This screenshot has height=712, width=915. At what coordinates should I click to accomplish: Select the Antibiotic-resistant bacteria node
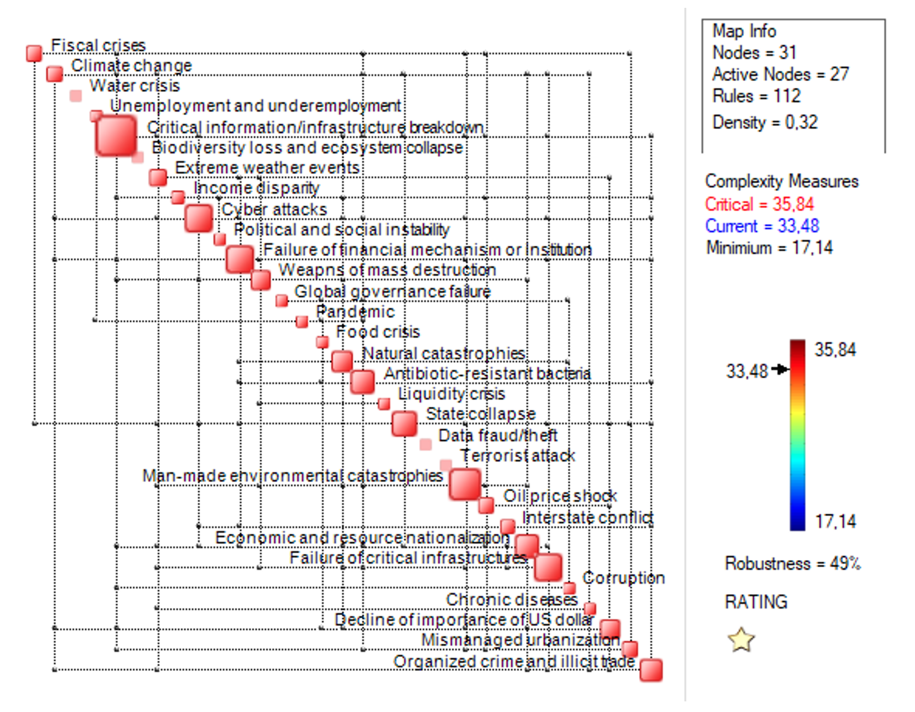362,382
